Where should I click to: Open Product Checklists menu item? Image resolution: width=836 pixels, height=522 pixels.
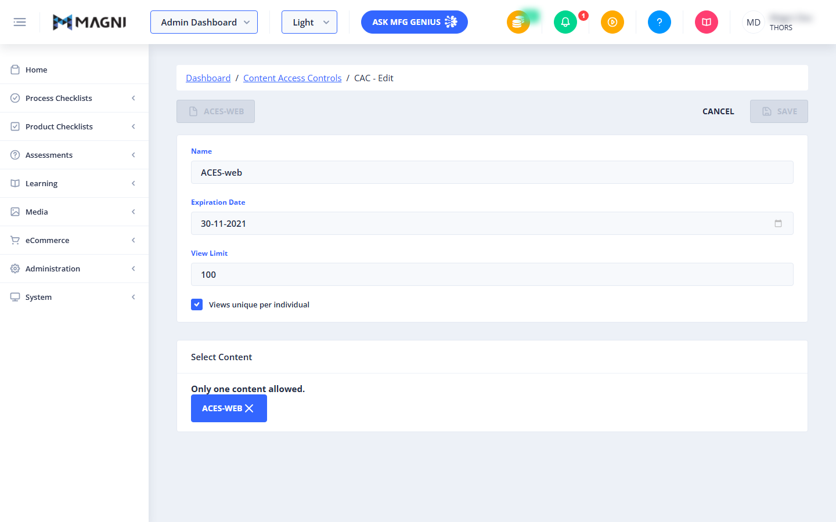[74, 126]
